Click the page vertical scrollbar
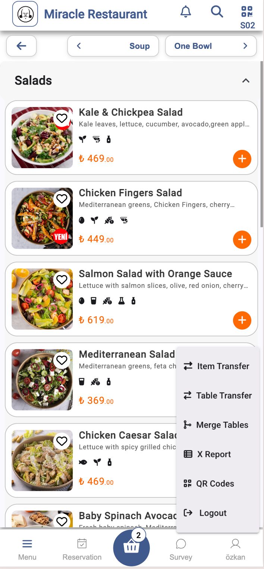Image resolution: width=264 pixels, height=569 pixels. 262,145
